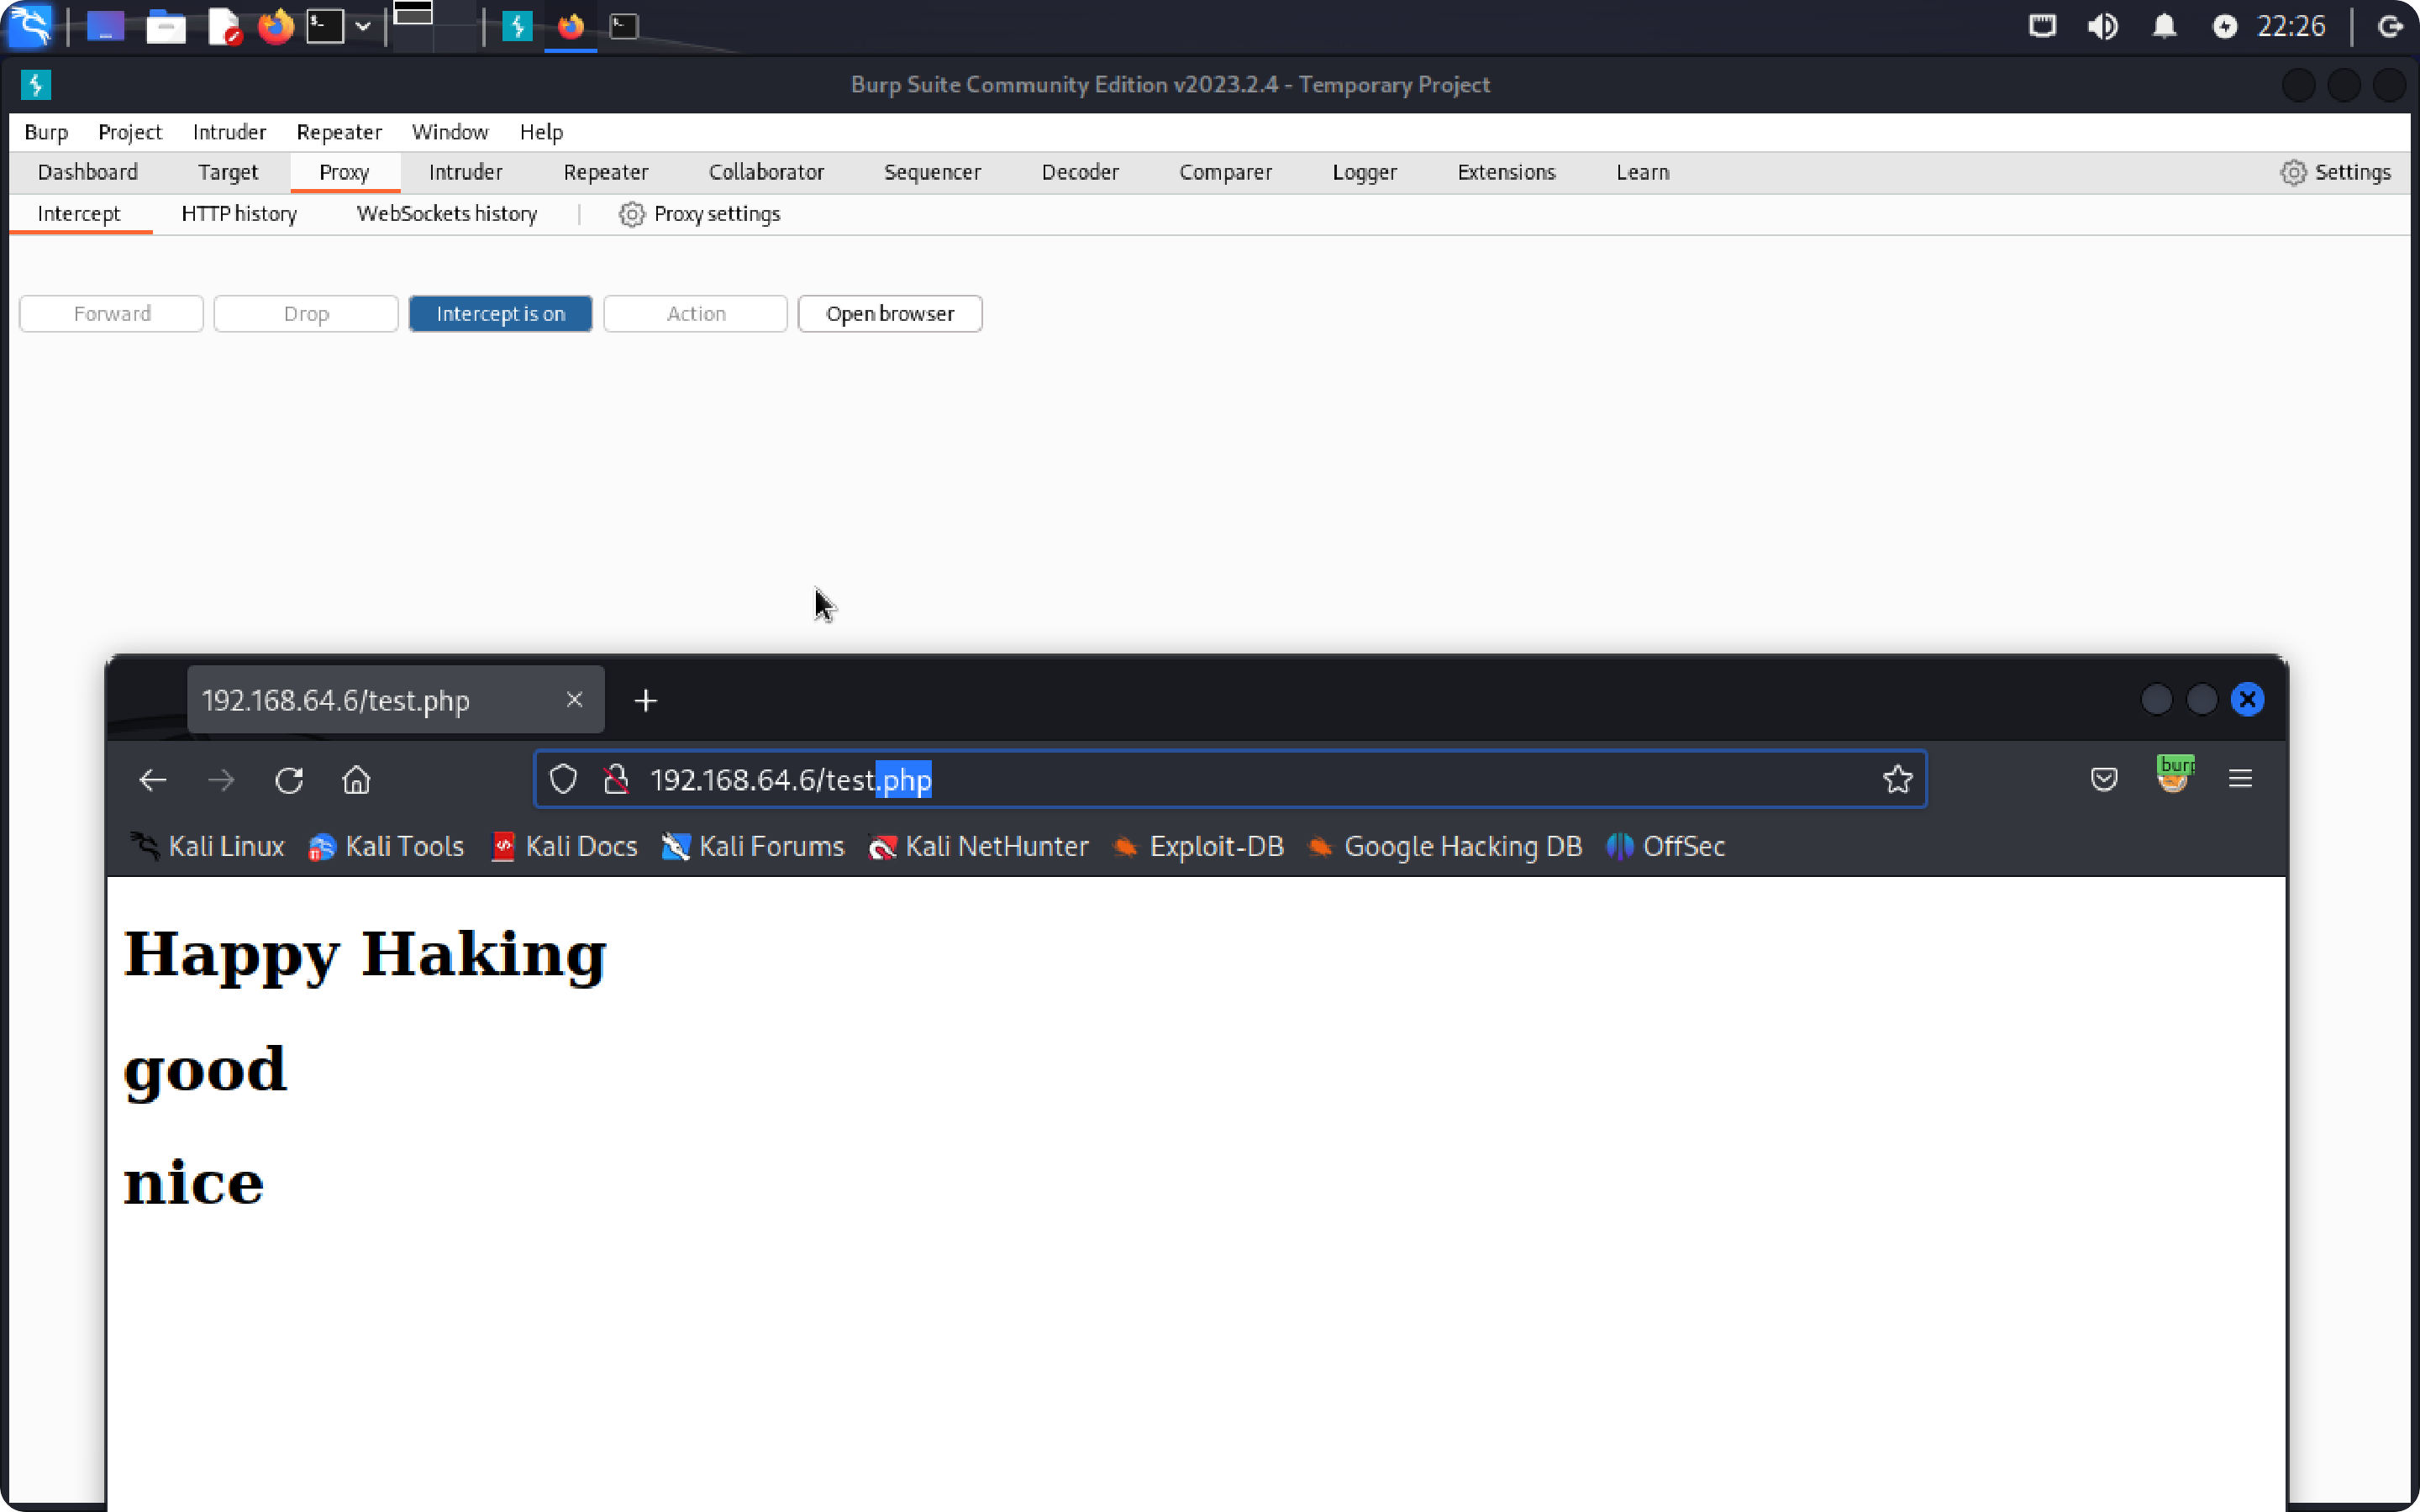Image resolution: width=2420 pixels, height=1512 pixels.
Task: Switch to the Intruder tool tab
Action: pyautogui.click(x=465, y=172)
